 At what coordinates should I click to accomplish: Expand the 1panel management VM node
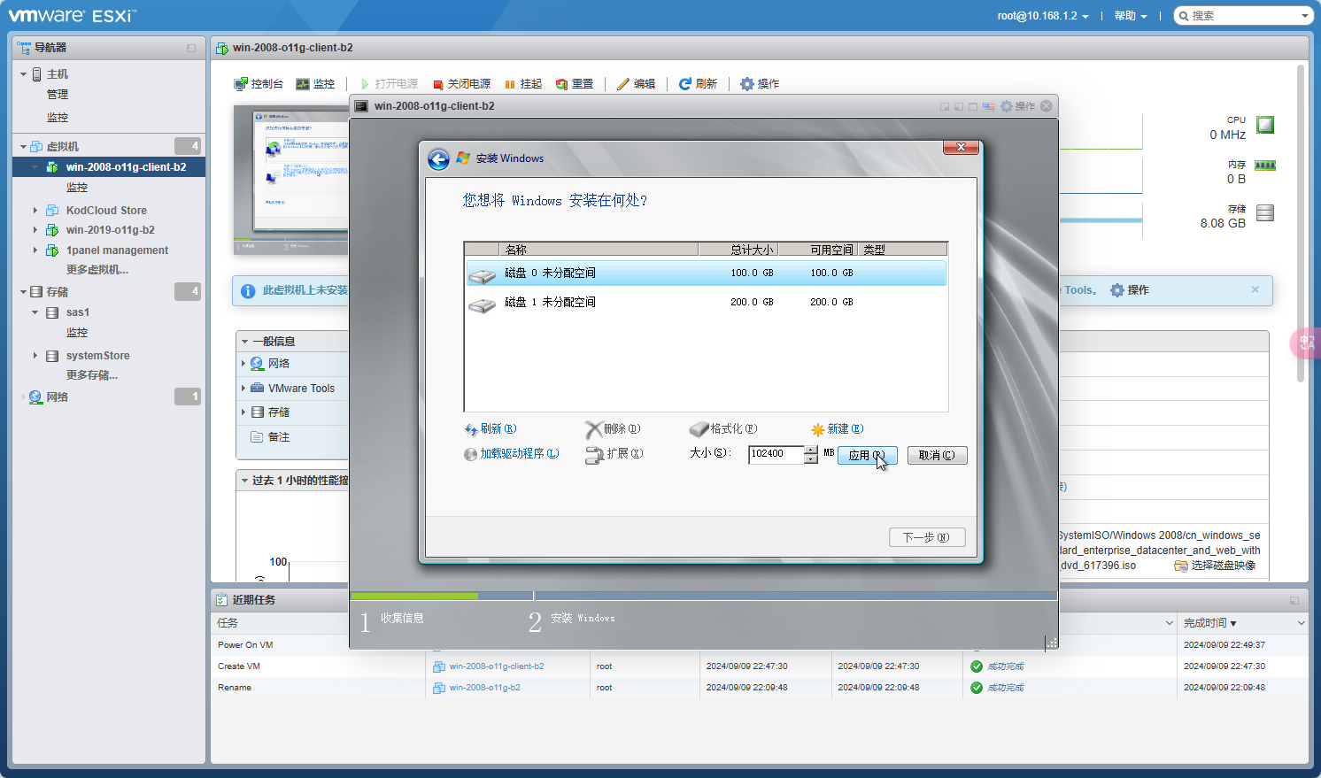click(35, 250)
